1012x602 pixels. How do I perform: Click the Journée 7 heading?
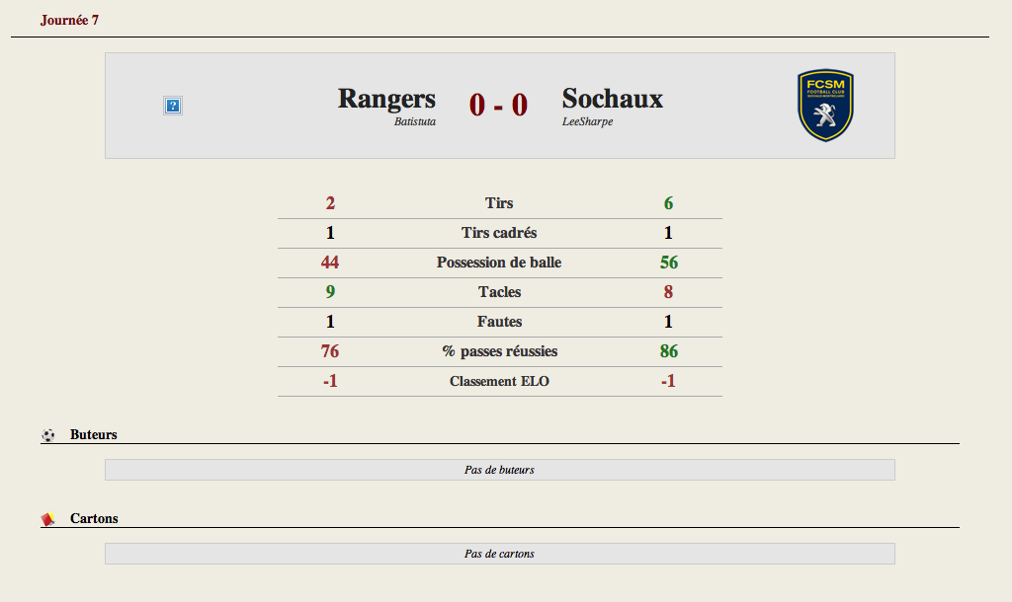pyautogui.click(x=70, y=20)
